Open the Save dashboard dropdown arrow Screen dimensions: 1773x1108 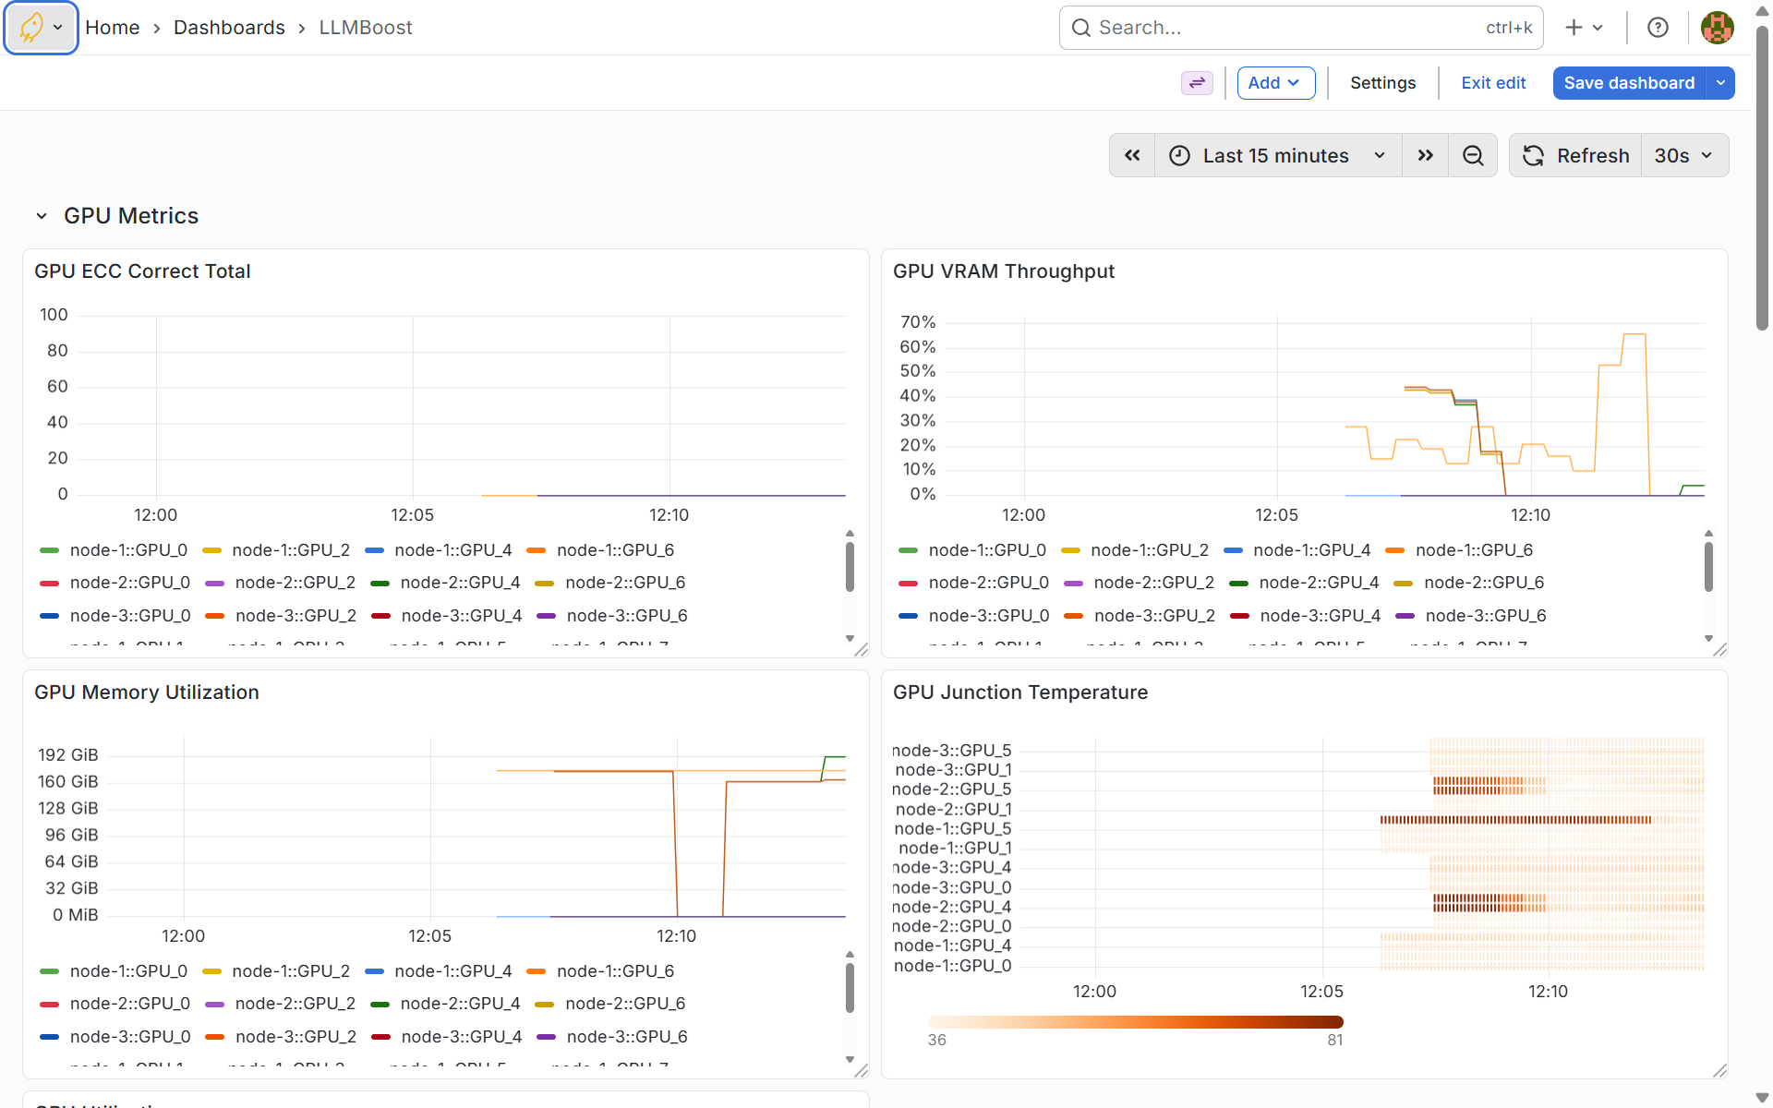1721,82
